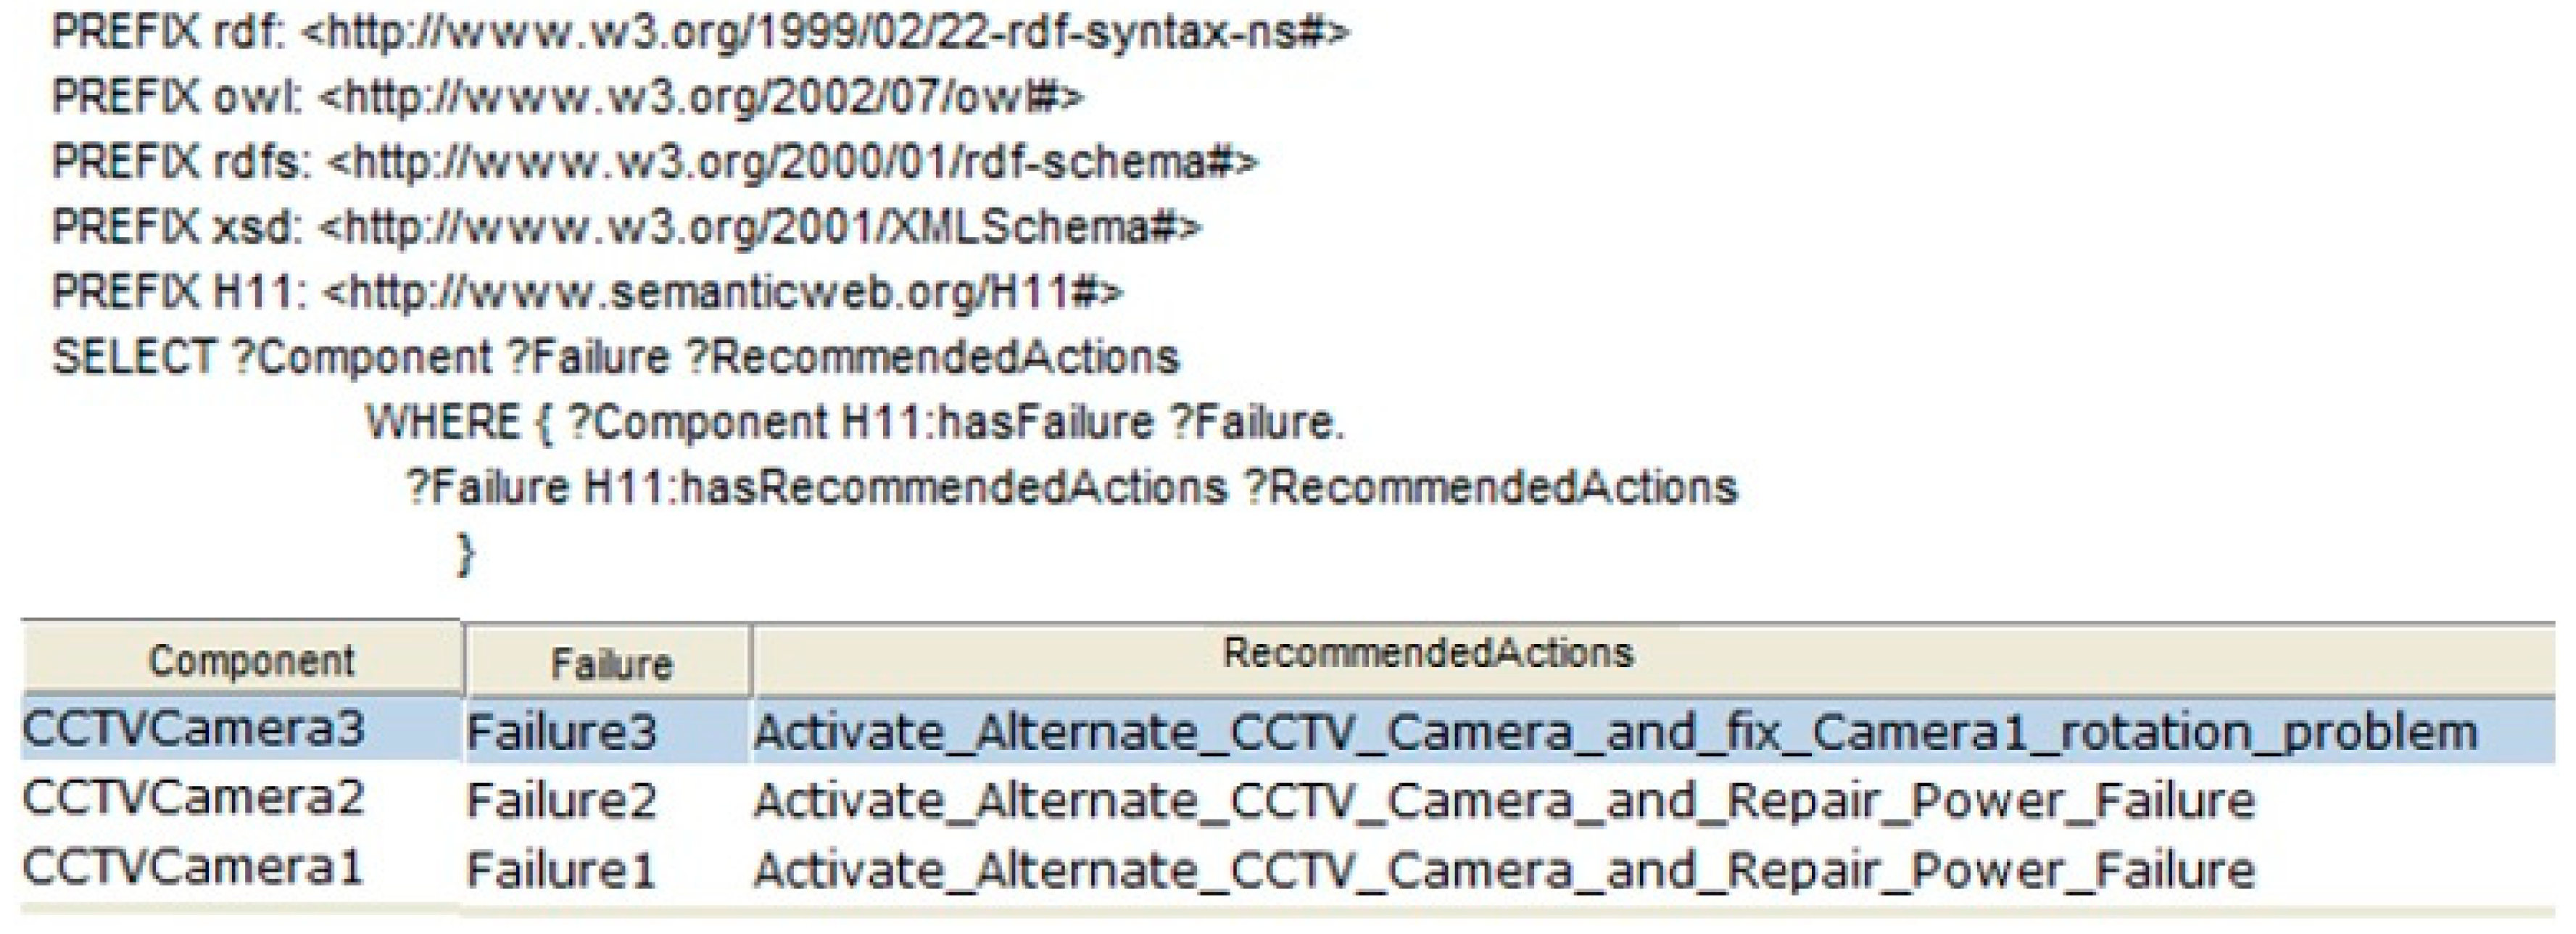Click the CCTVCamera2 component cell
This screenshot has width=2576, height=934.
coord(193,798)
